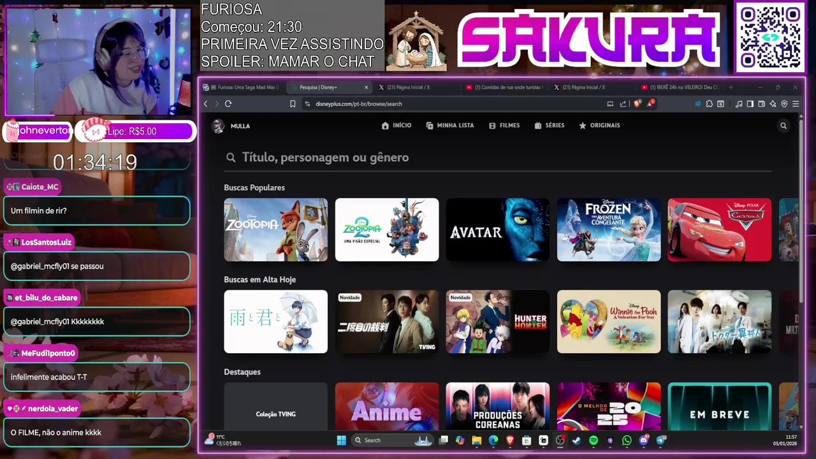
Task: Open the Brave VPN shield icon
Action: coord(784,104)
